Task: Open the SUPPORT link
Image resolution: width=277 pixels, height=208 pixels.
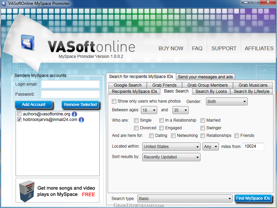Action: [x=224, y=49]
